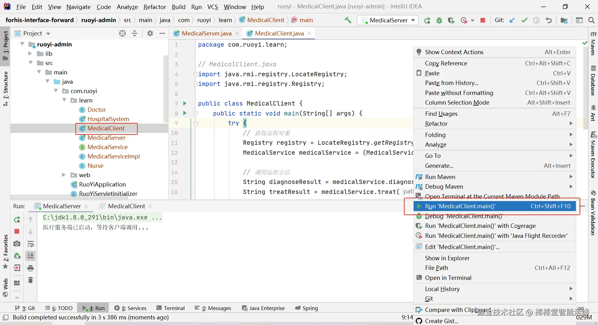Click the Search Everywhere magnifier icon
The width and height of the screenshot is (598, 325).
point(591,20)
